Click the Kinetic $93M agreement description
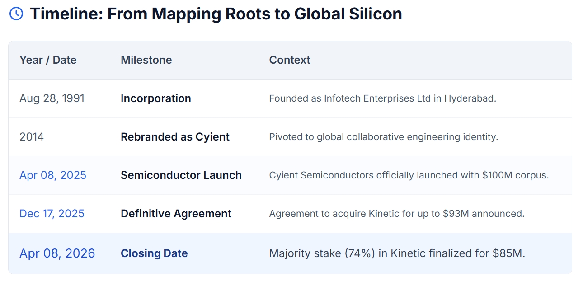Screen dimensions: 583x281 tap(396, 214)
